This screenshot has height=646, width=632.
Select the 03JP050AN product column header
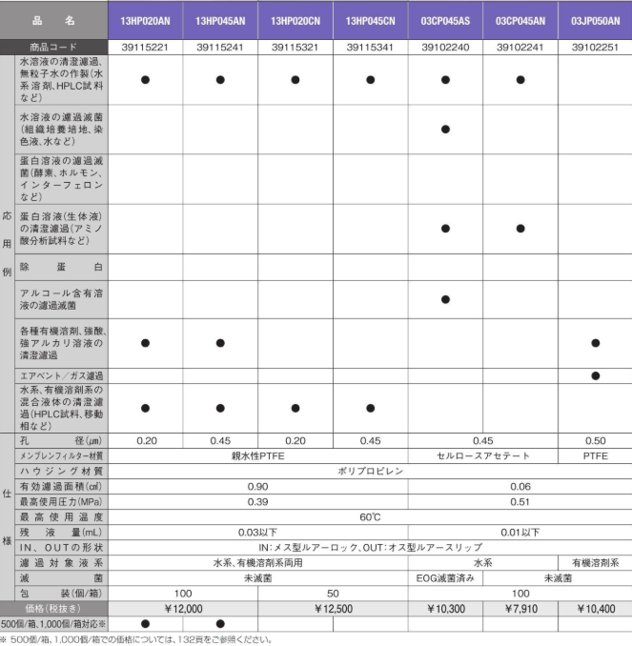click(595, 19)
